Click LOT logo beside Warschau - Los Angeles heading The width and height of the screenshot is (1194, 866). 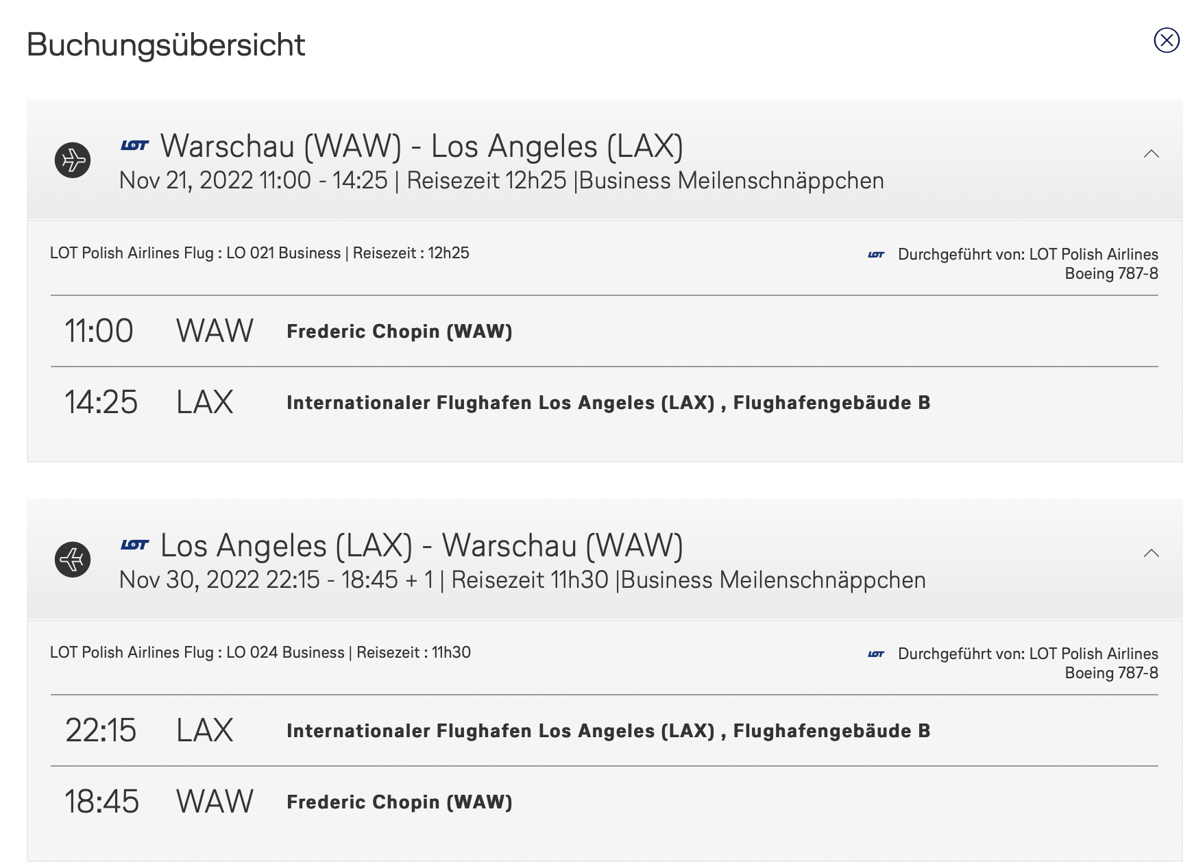(134, 145)
